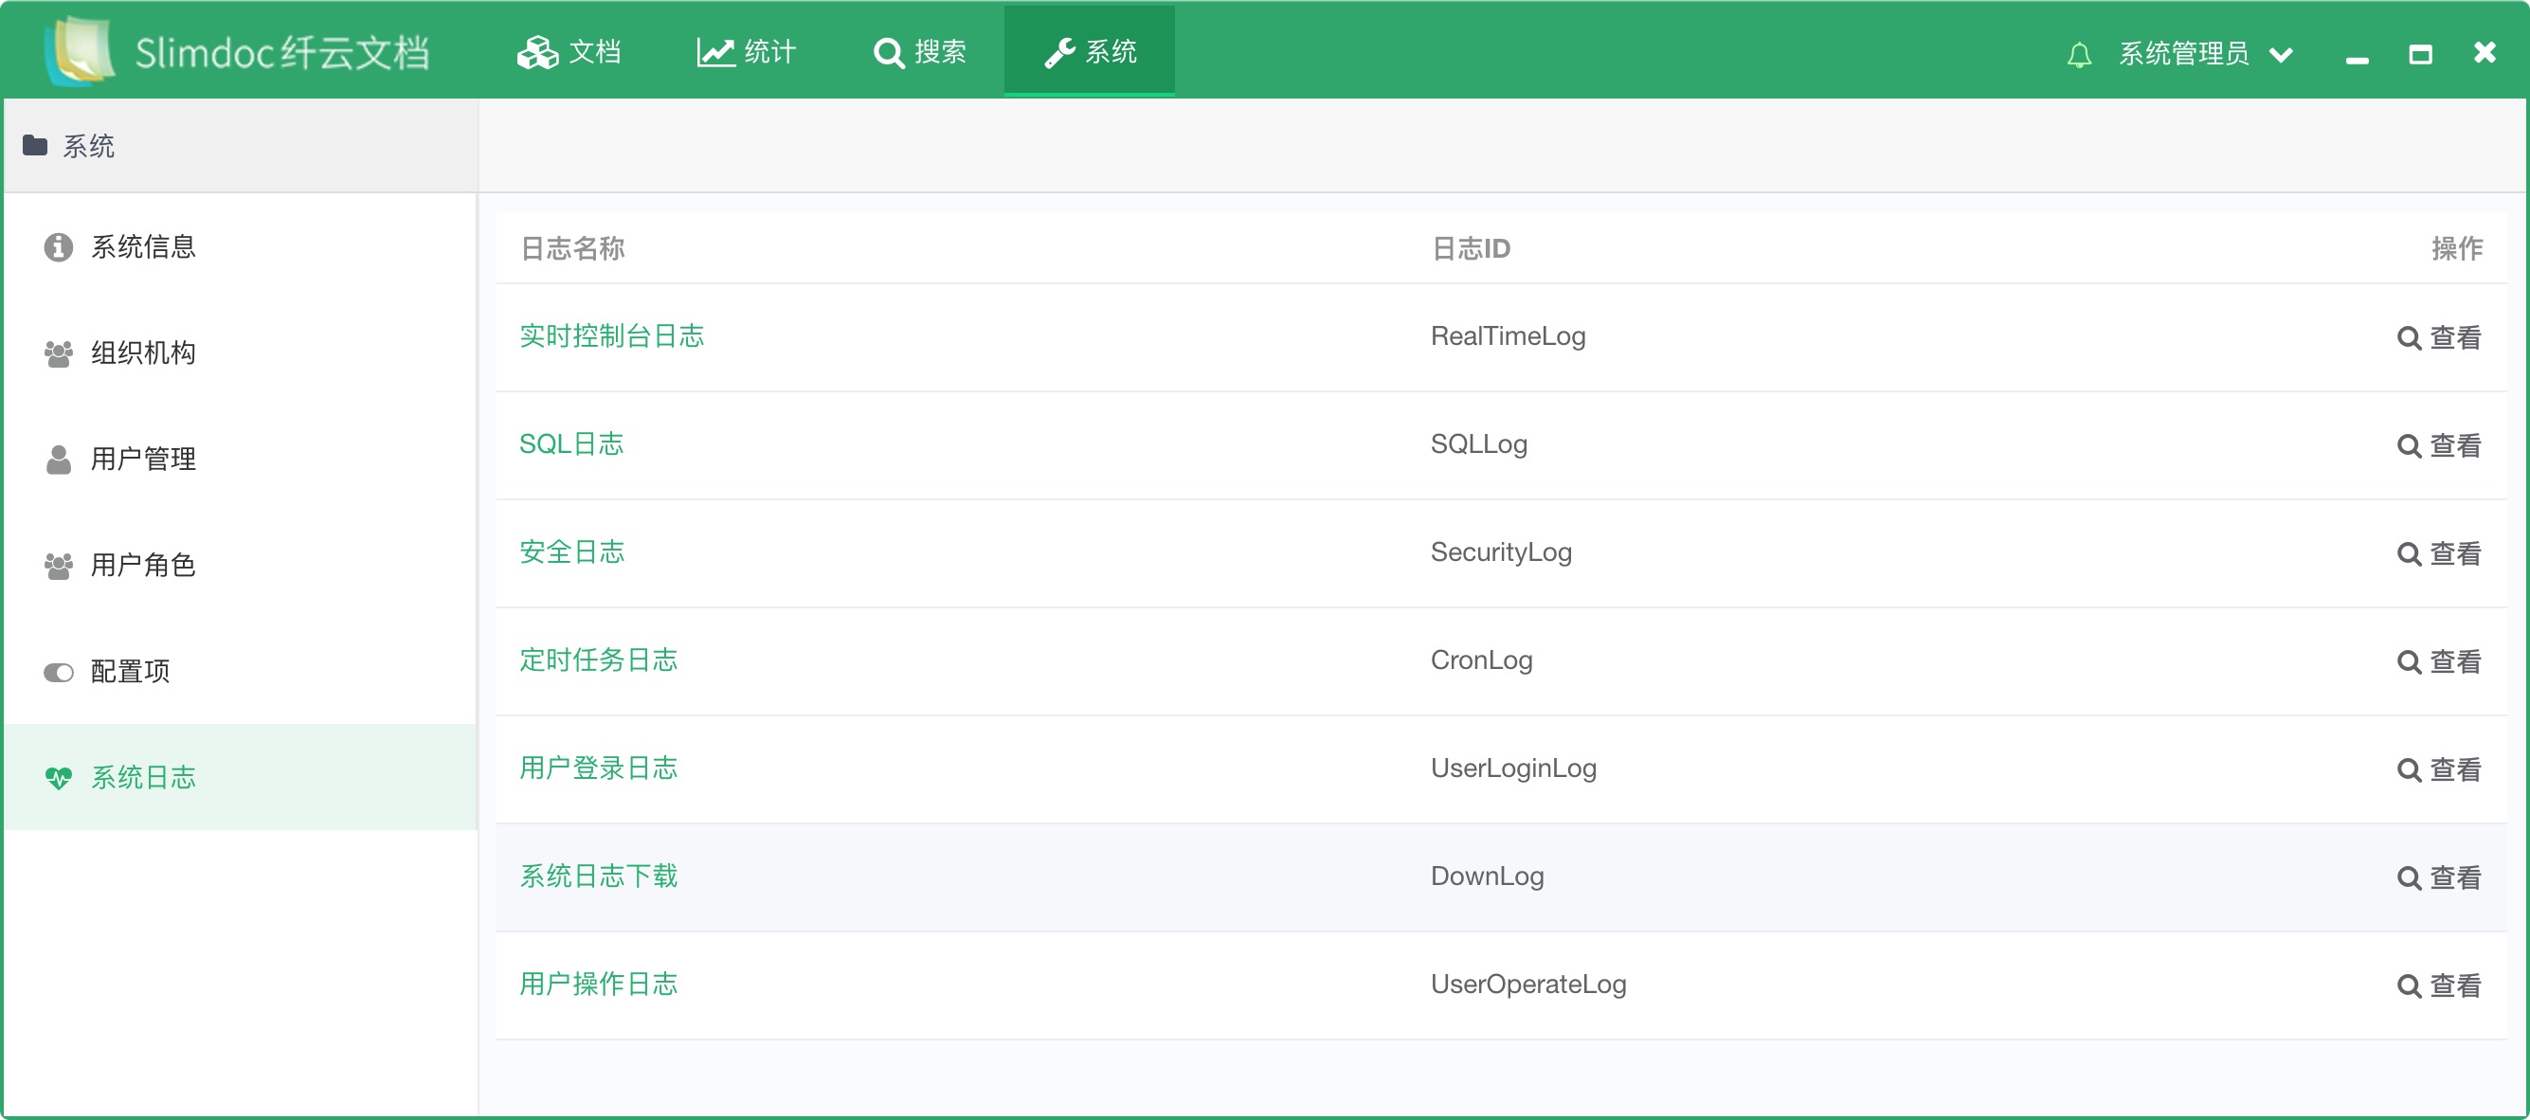Click the person icon for 用户管理
This screenshot has width=2530, height=1120.
pyautogui.click(x=59, y=459)
